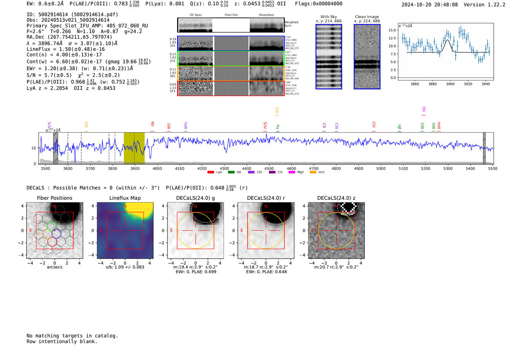
Task: Pick the magenta MgII legend swatch
Action: 292,172
